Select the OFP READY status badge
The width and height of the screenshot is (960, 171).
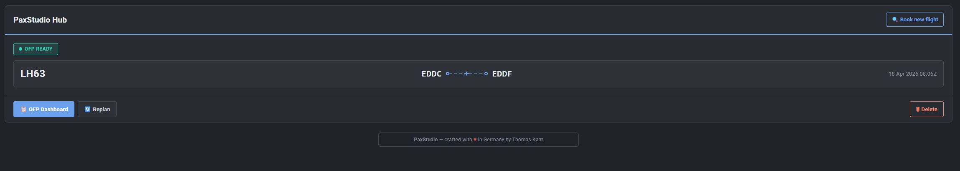click(36, 49)
